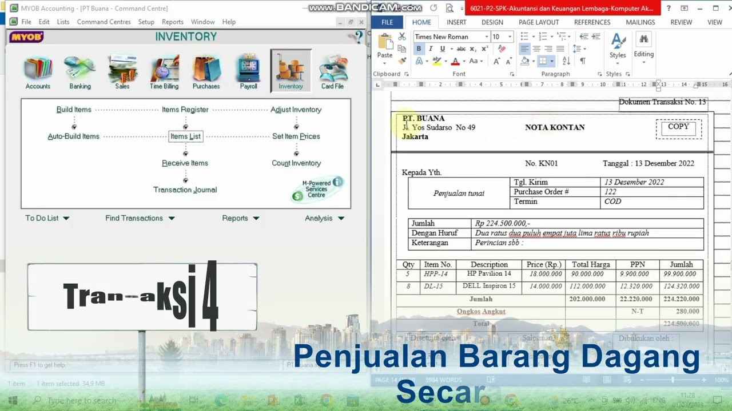732x411 pixels.
Task: Click the Transaction Journal button
Action: pyautogui.click(x=185, y=190)
